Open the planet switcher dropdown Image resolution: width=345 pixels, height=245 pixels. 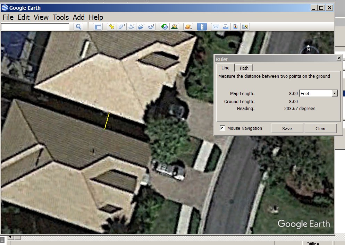pos(188,27)
